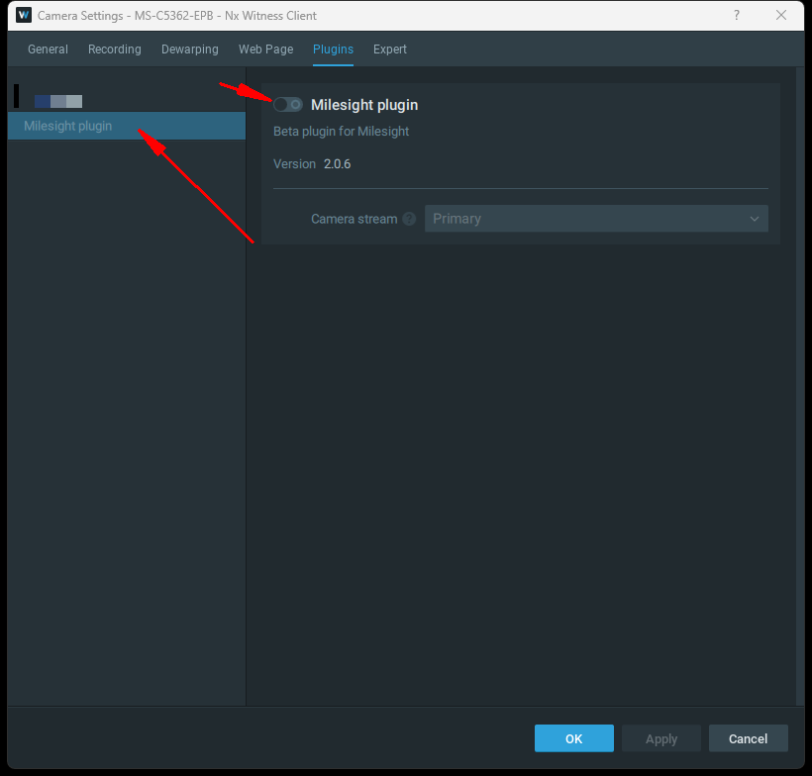Viewport: 812px width, 776px height.
Task: Click the 'Beta plugin for Milesight' description
Action: 342,132
